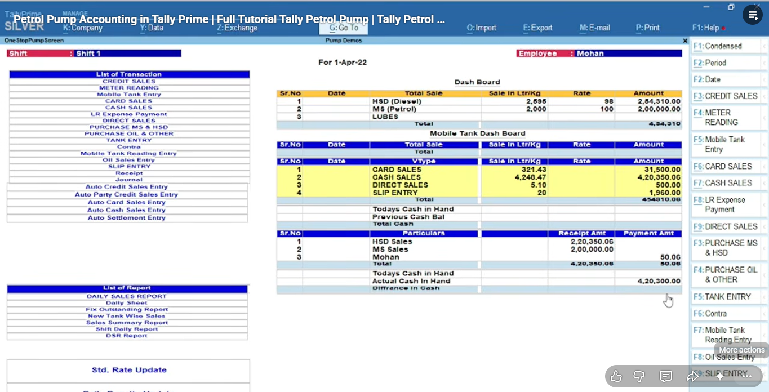Open Shift Daily Report
769x392 pixels.
[x=127, y=329]
